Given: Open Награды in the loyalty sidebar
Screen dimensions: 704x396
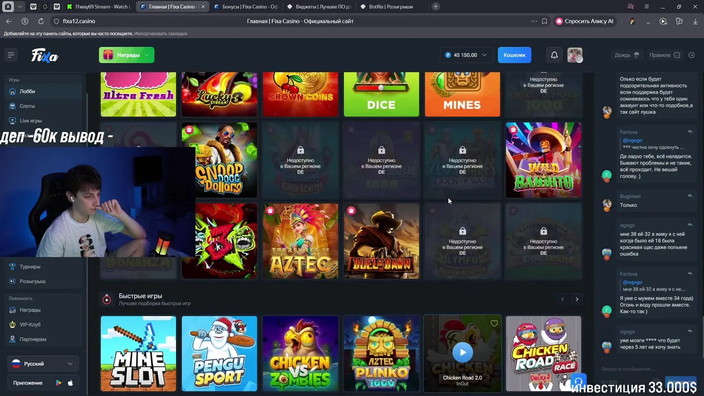Looking at the screenshot, I should (x=44, y=310).
